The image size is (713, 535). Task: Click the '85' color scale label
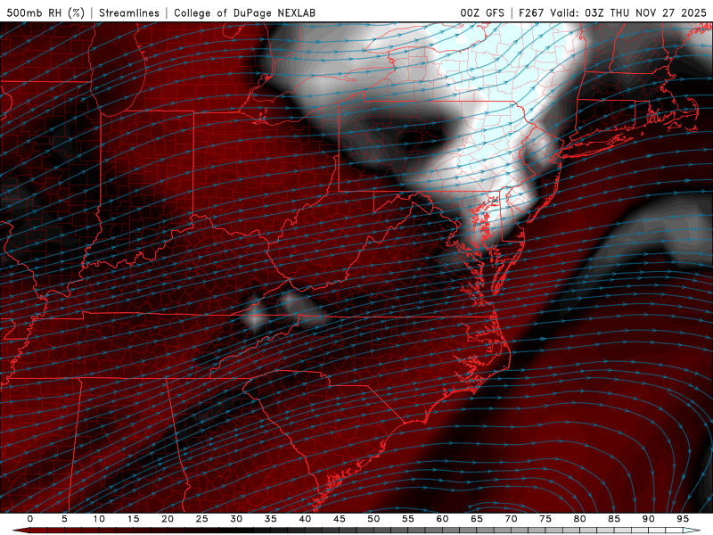[614, 519]
